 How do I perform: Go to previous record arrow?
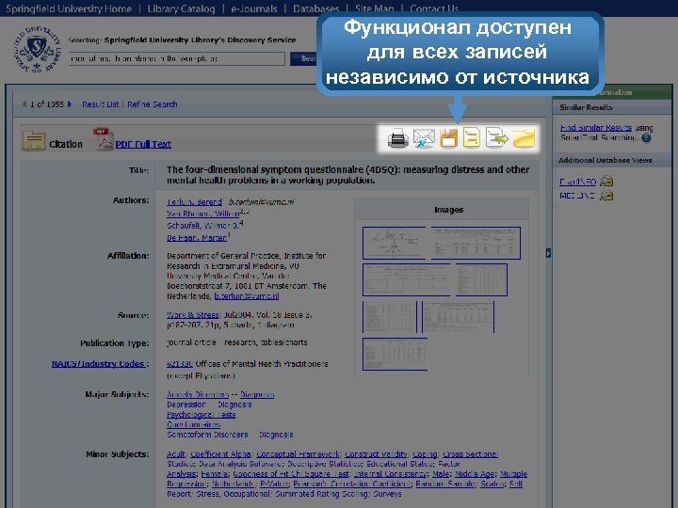pyautogui.click(x=24, y=104)
